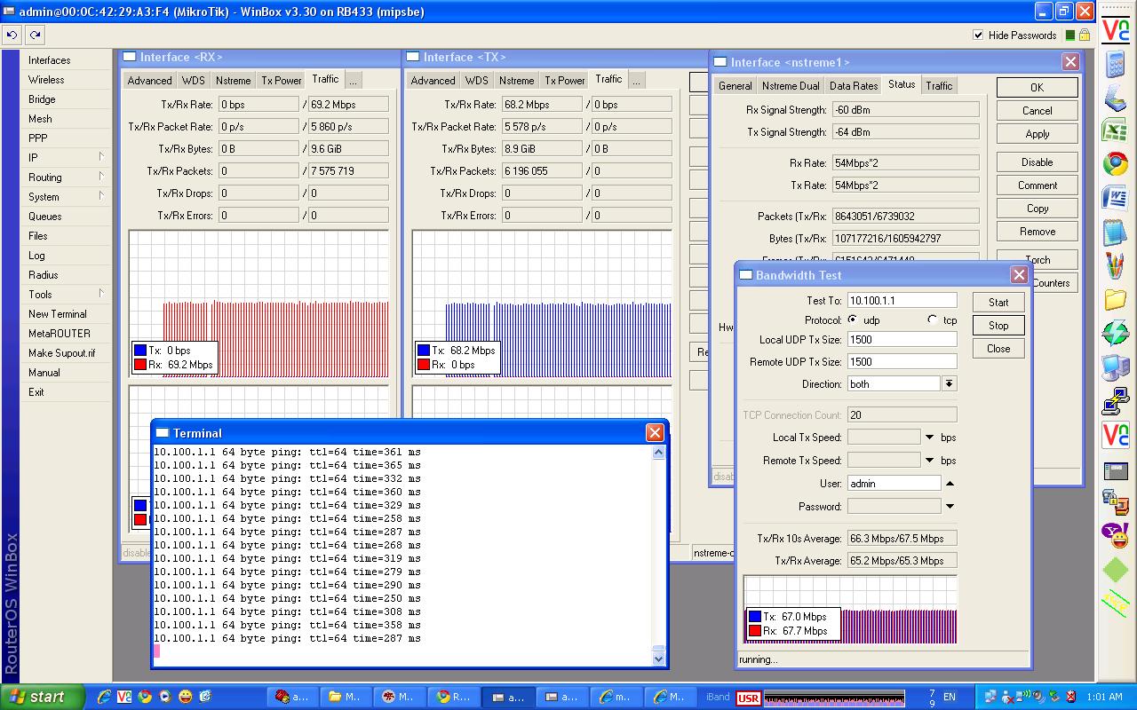Click Disable in the Interface nstreme1 window
Screen dimensions: 1137x710
click(x=1038, y=162)
